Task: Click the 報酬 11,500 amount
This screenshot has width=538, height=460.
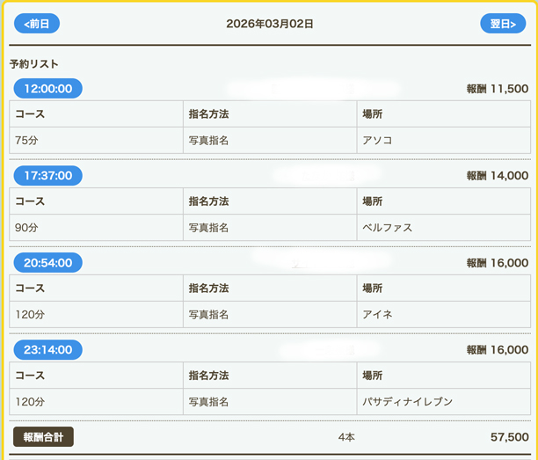Action: tap(497, 89)
